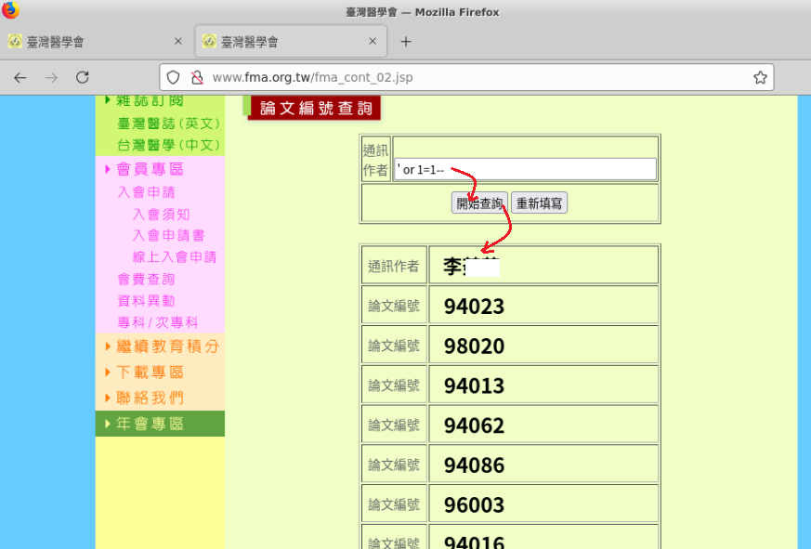Open 臺灣醫誌 (英文) link
The width and height of the screenshot is (811, 549).
point(169,124)
